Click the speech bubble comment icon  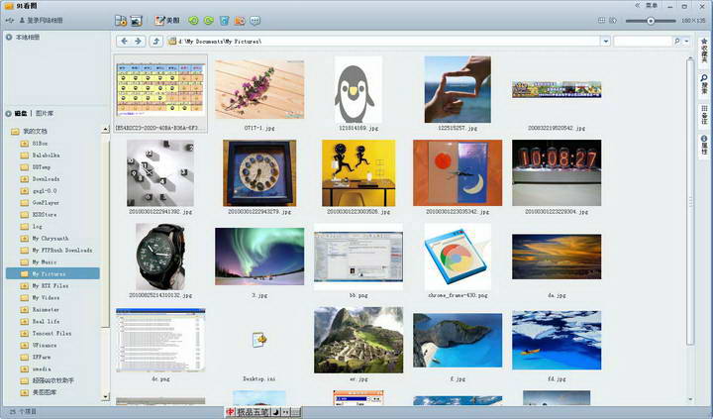(x=255, y=21)
